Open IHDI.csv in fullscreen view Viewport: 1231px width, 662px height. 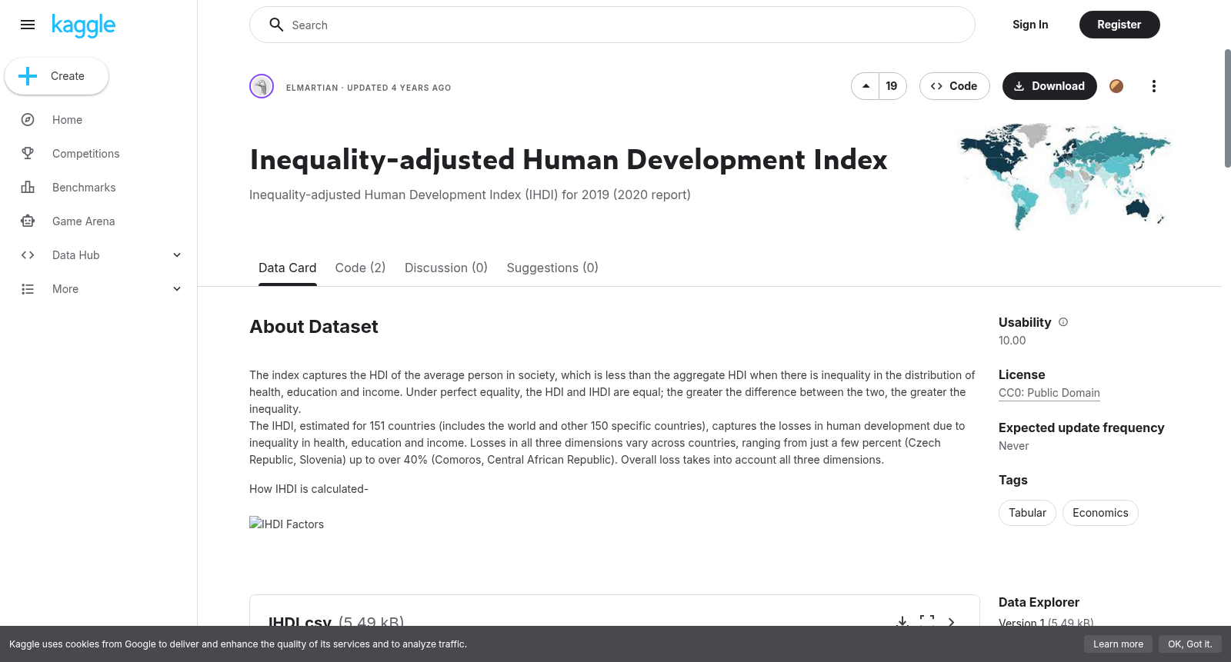927,621
